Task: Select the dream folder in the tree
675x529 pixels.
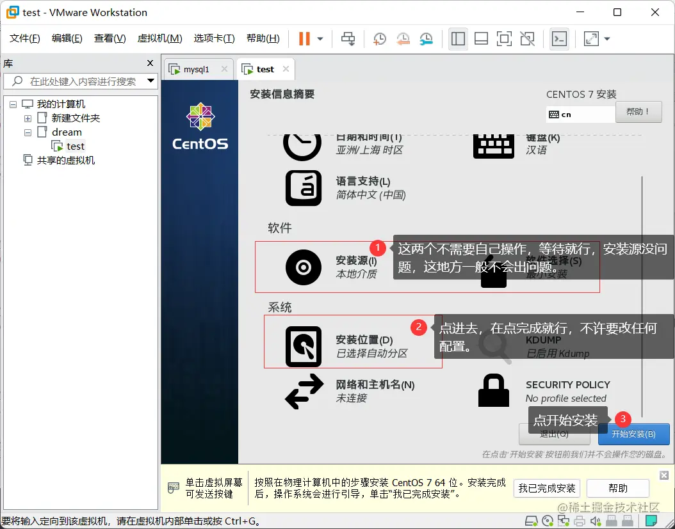Action: pyautogui.click(x=67, y=132)
